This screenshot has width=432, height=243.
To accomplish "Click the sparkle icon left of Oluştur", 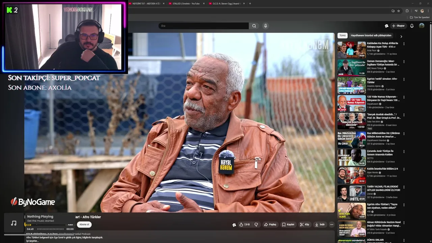I will coord(386,26).
